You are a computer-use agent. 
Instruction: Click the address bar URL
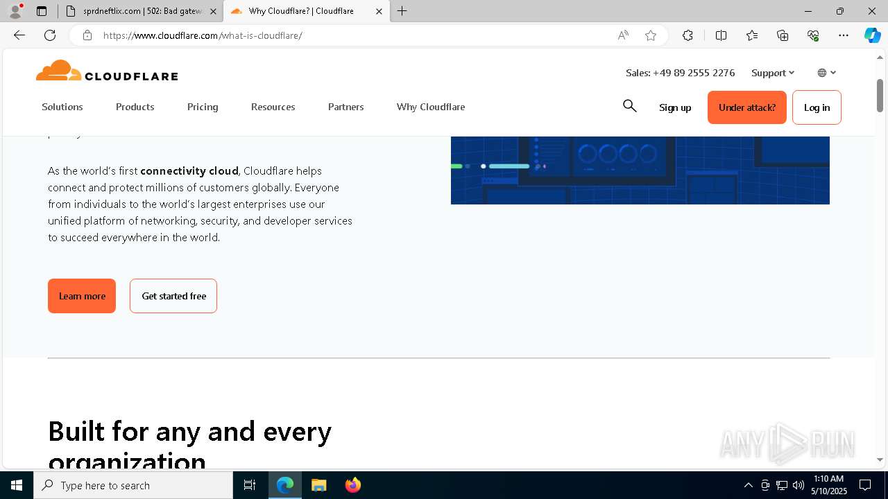point(203,35)
